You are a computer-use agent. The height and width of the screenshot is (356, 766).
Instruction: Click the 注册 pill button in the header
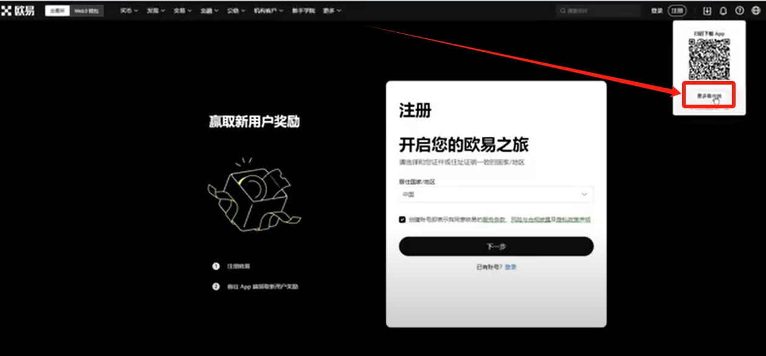[x=677, y=11]
